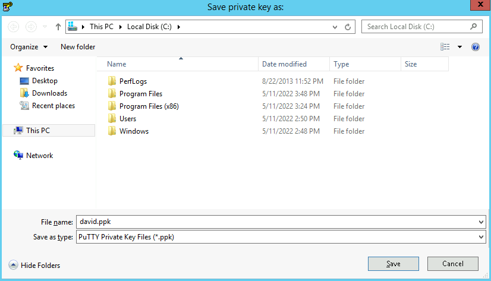491x281 pixels.
Task: Click the New folder toolbar button
Action: (78, 47)
